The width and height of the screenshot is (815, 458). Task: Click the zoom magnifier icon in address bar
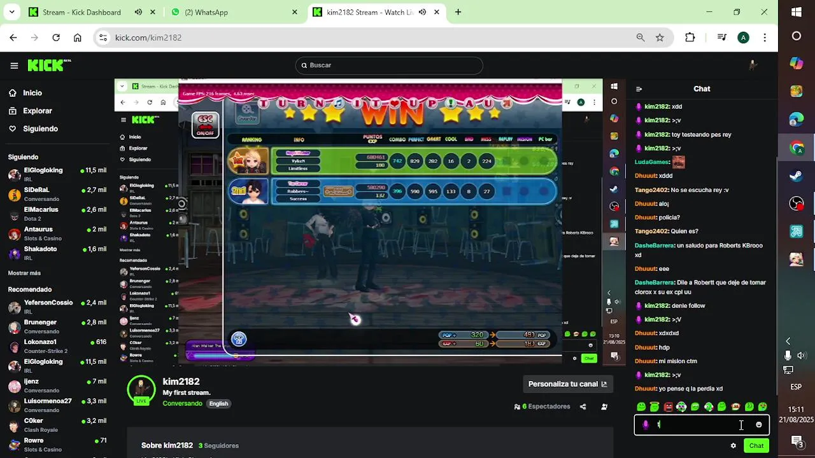pyautogui.click(x=641, y=38)
